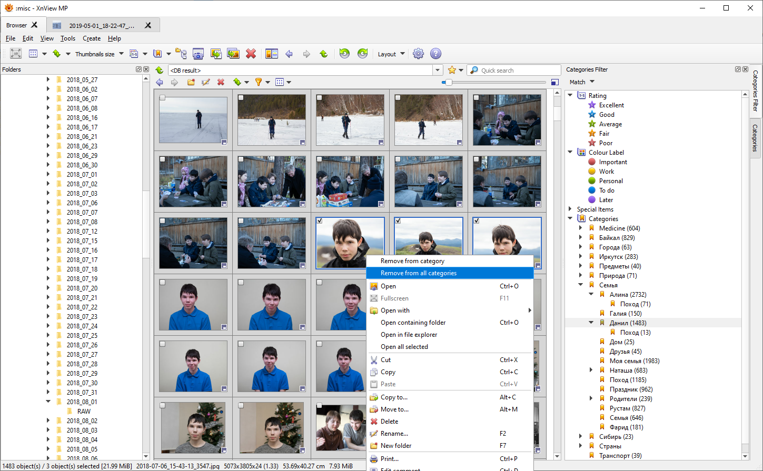Open the Tools menu
The height and width of the screenshot is (471, 763).
[67, 38]
